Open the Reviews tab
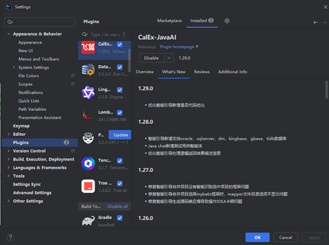Image resolution: width=329 pixels, height=245 pixels. [x=202, y=72]
